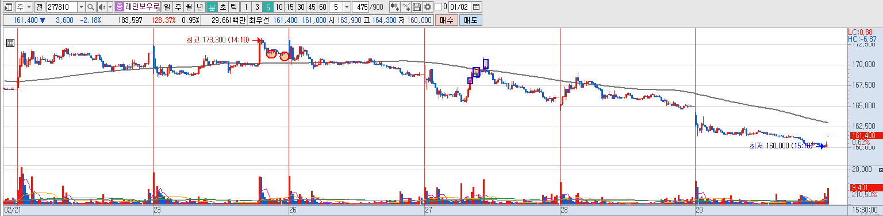Switch to the 10 minute interval tab

point(278,7)
